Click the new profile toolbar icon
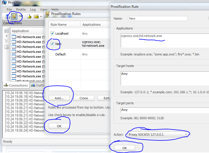Image resolution: width=209 pixels, height=153 pixels. coord(29,16)
